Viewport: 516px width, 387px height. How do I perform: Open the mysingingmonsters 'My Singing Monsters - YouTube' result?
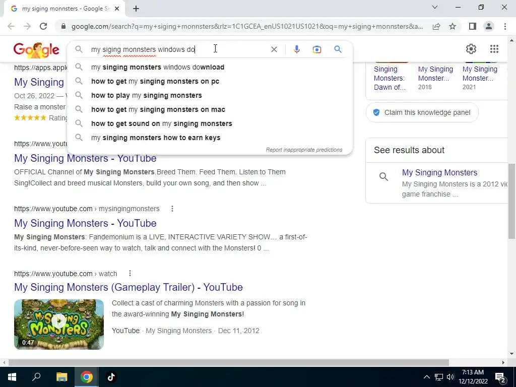pos(85,223)
